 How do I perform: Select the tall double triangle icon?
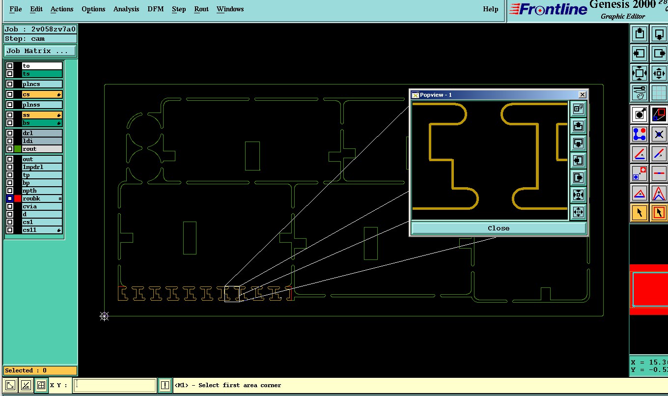point(659,193)
